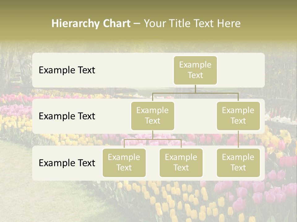Select the 'Your Title Text Here' placeholder
This screenshot has width=297, height=222.
point(192,23)
